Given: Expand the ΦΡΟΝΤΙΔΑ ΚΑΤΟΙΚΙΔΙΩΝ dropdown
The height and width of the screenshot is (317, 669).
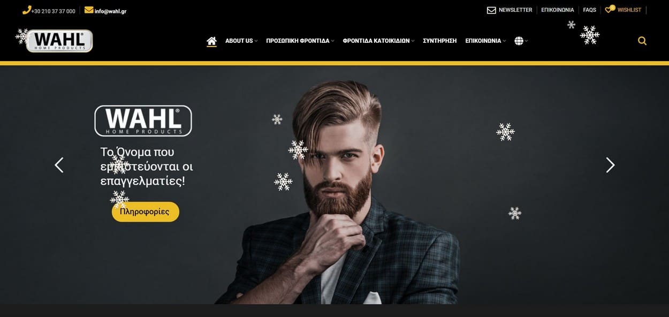Looking at the screenshot, I should pos(379,41).
